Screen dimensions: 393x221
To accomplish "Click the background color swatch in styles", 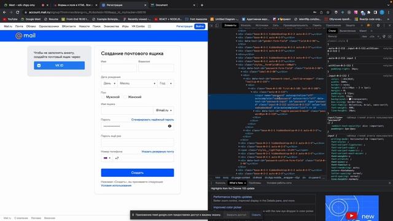I will [350, 99].
